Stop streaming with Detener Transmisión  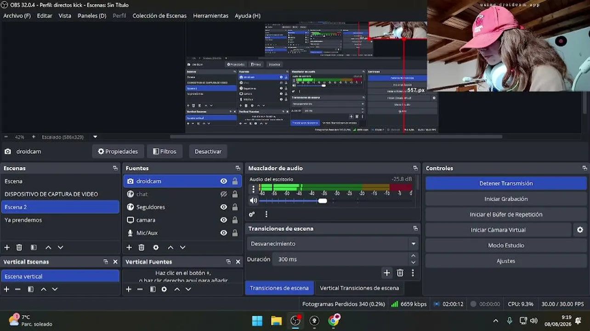[x=506, y=183]
